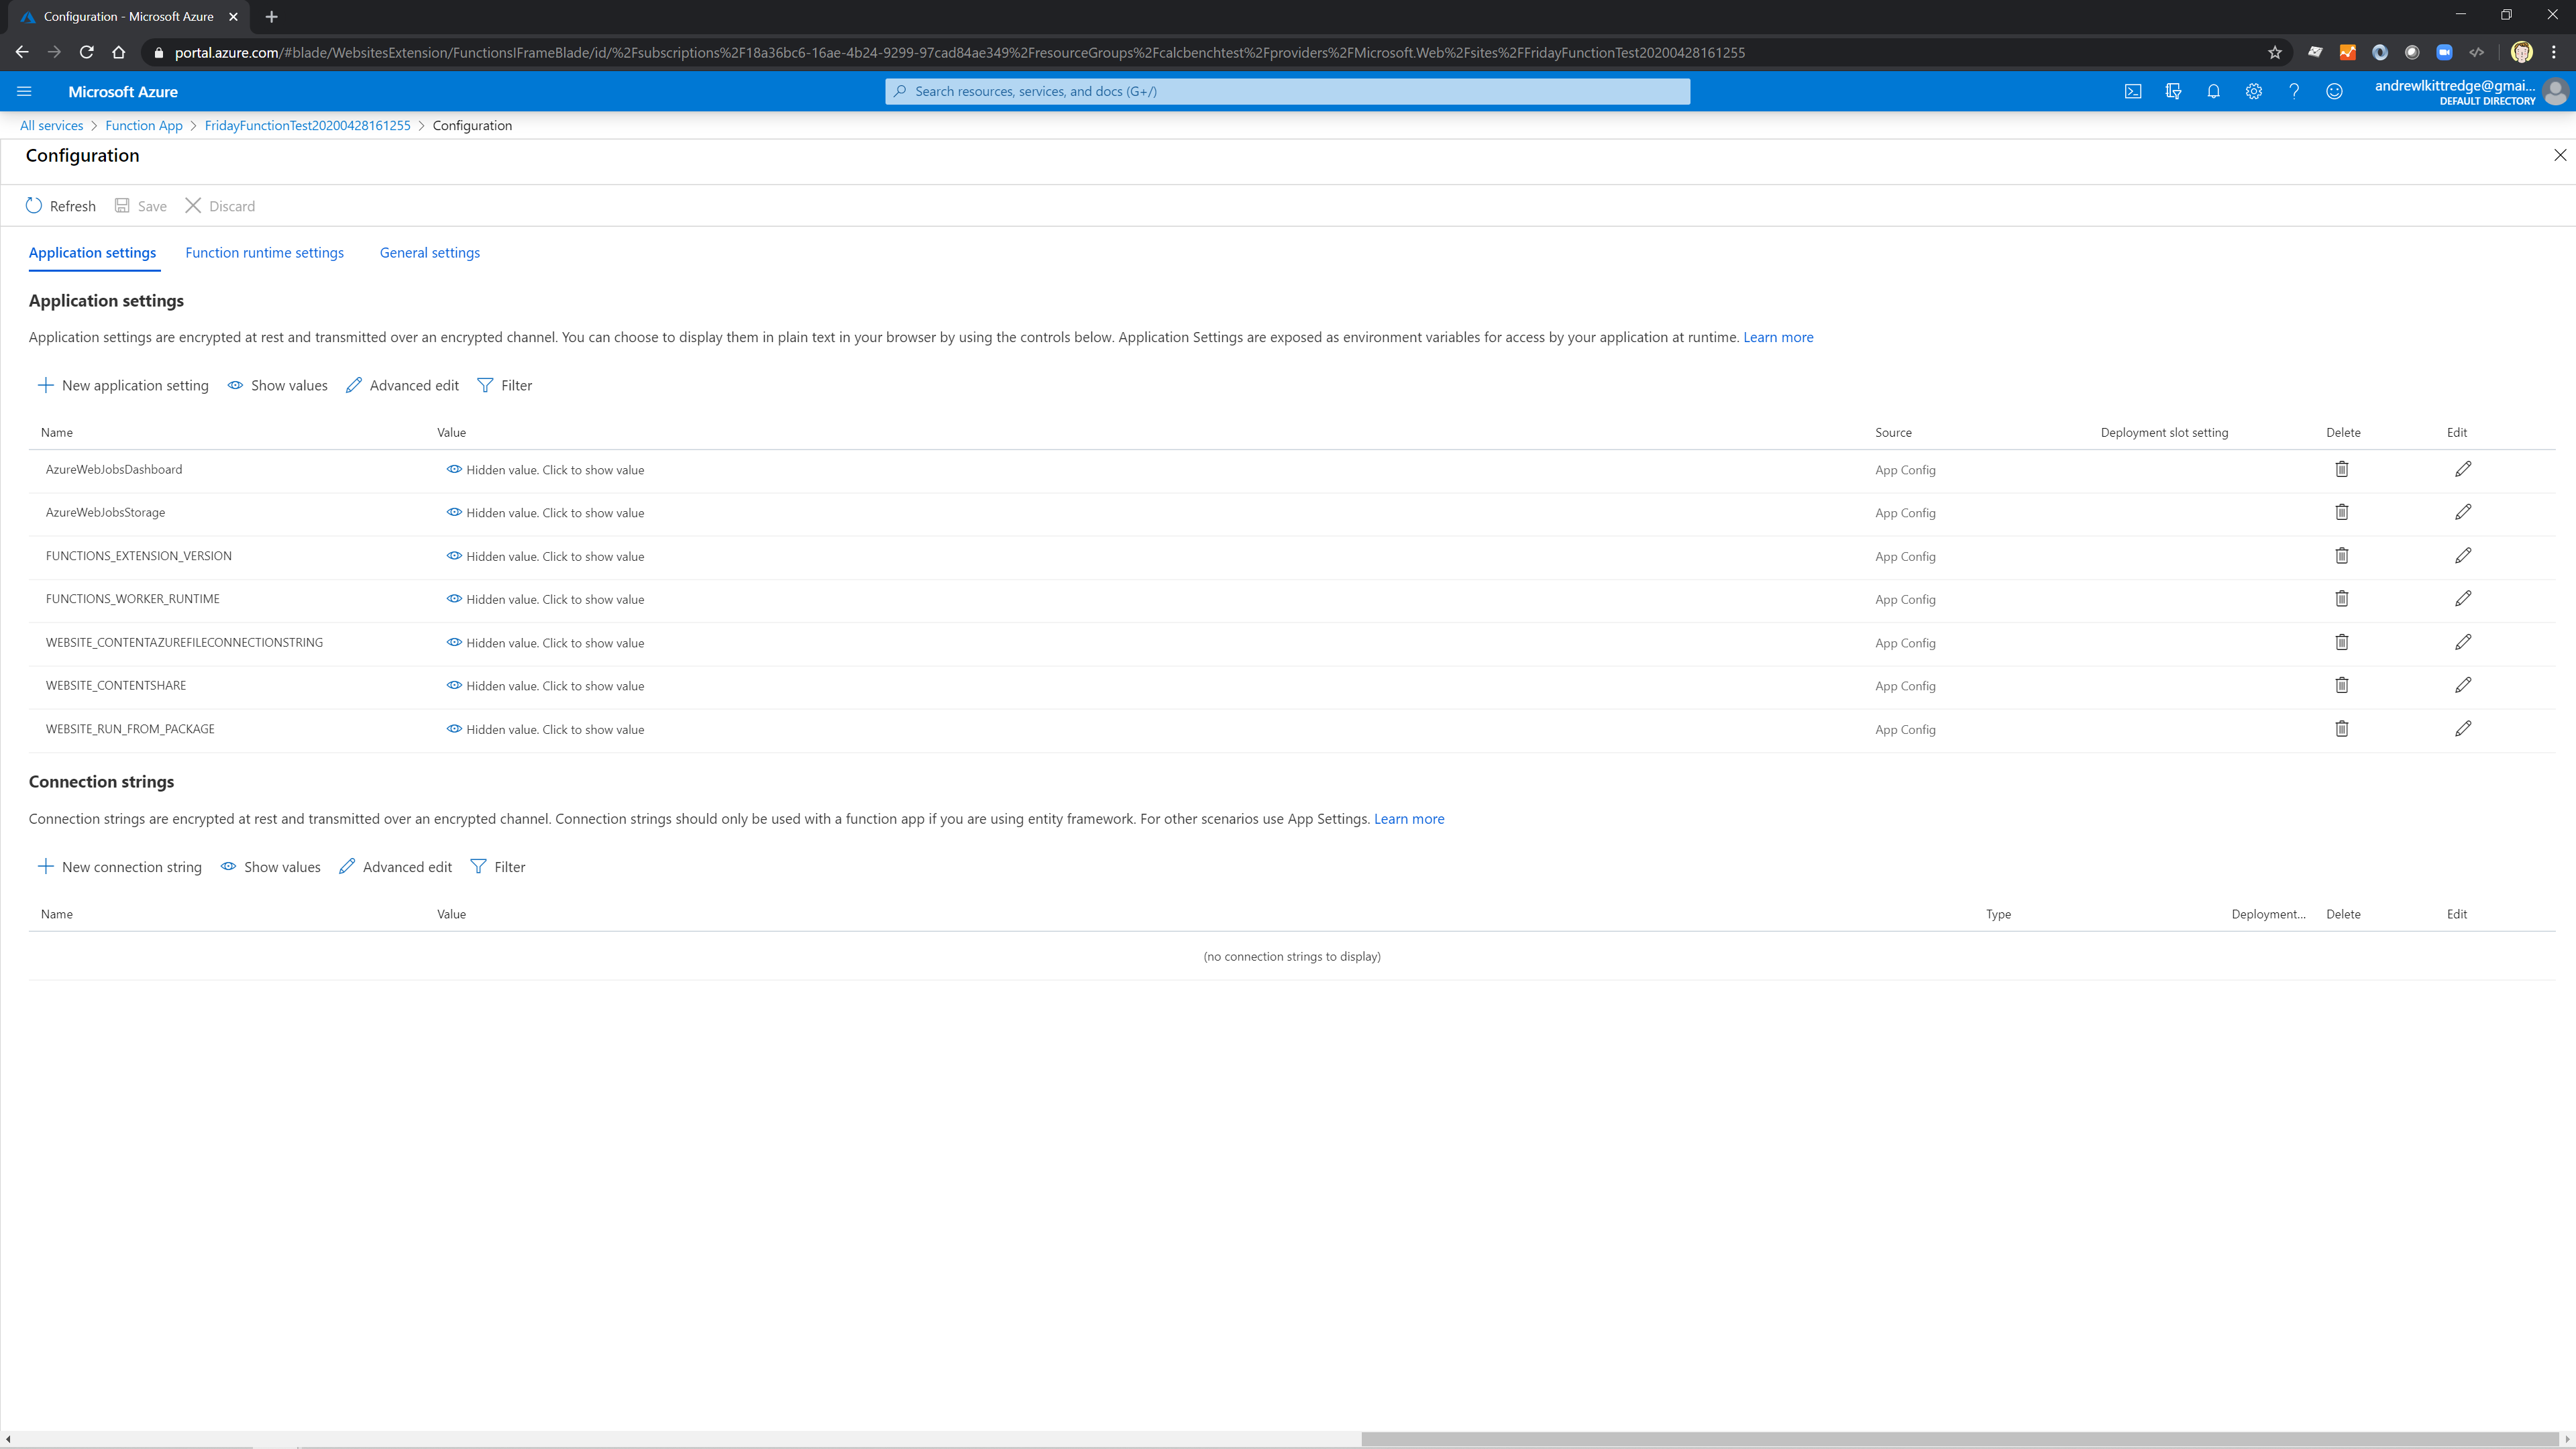
Task: Delete the AzureWebJobsDashboard setting
Action: (x=2342, y=469)
